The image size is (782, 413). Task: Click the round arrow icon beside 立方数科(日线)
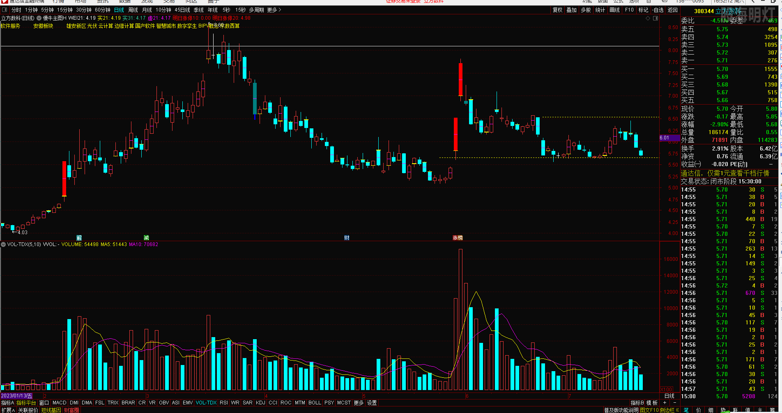[39, 18]
